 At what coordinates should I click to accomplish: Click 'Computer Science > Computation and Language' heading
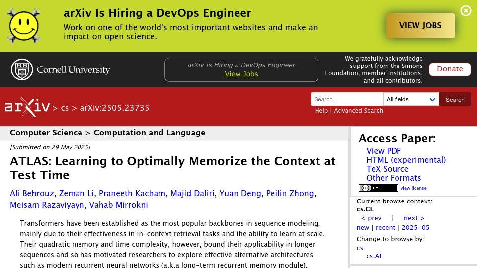click(108, 133)
